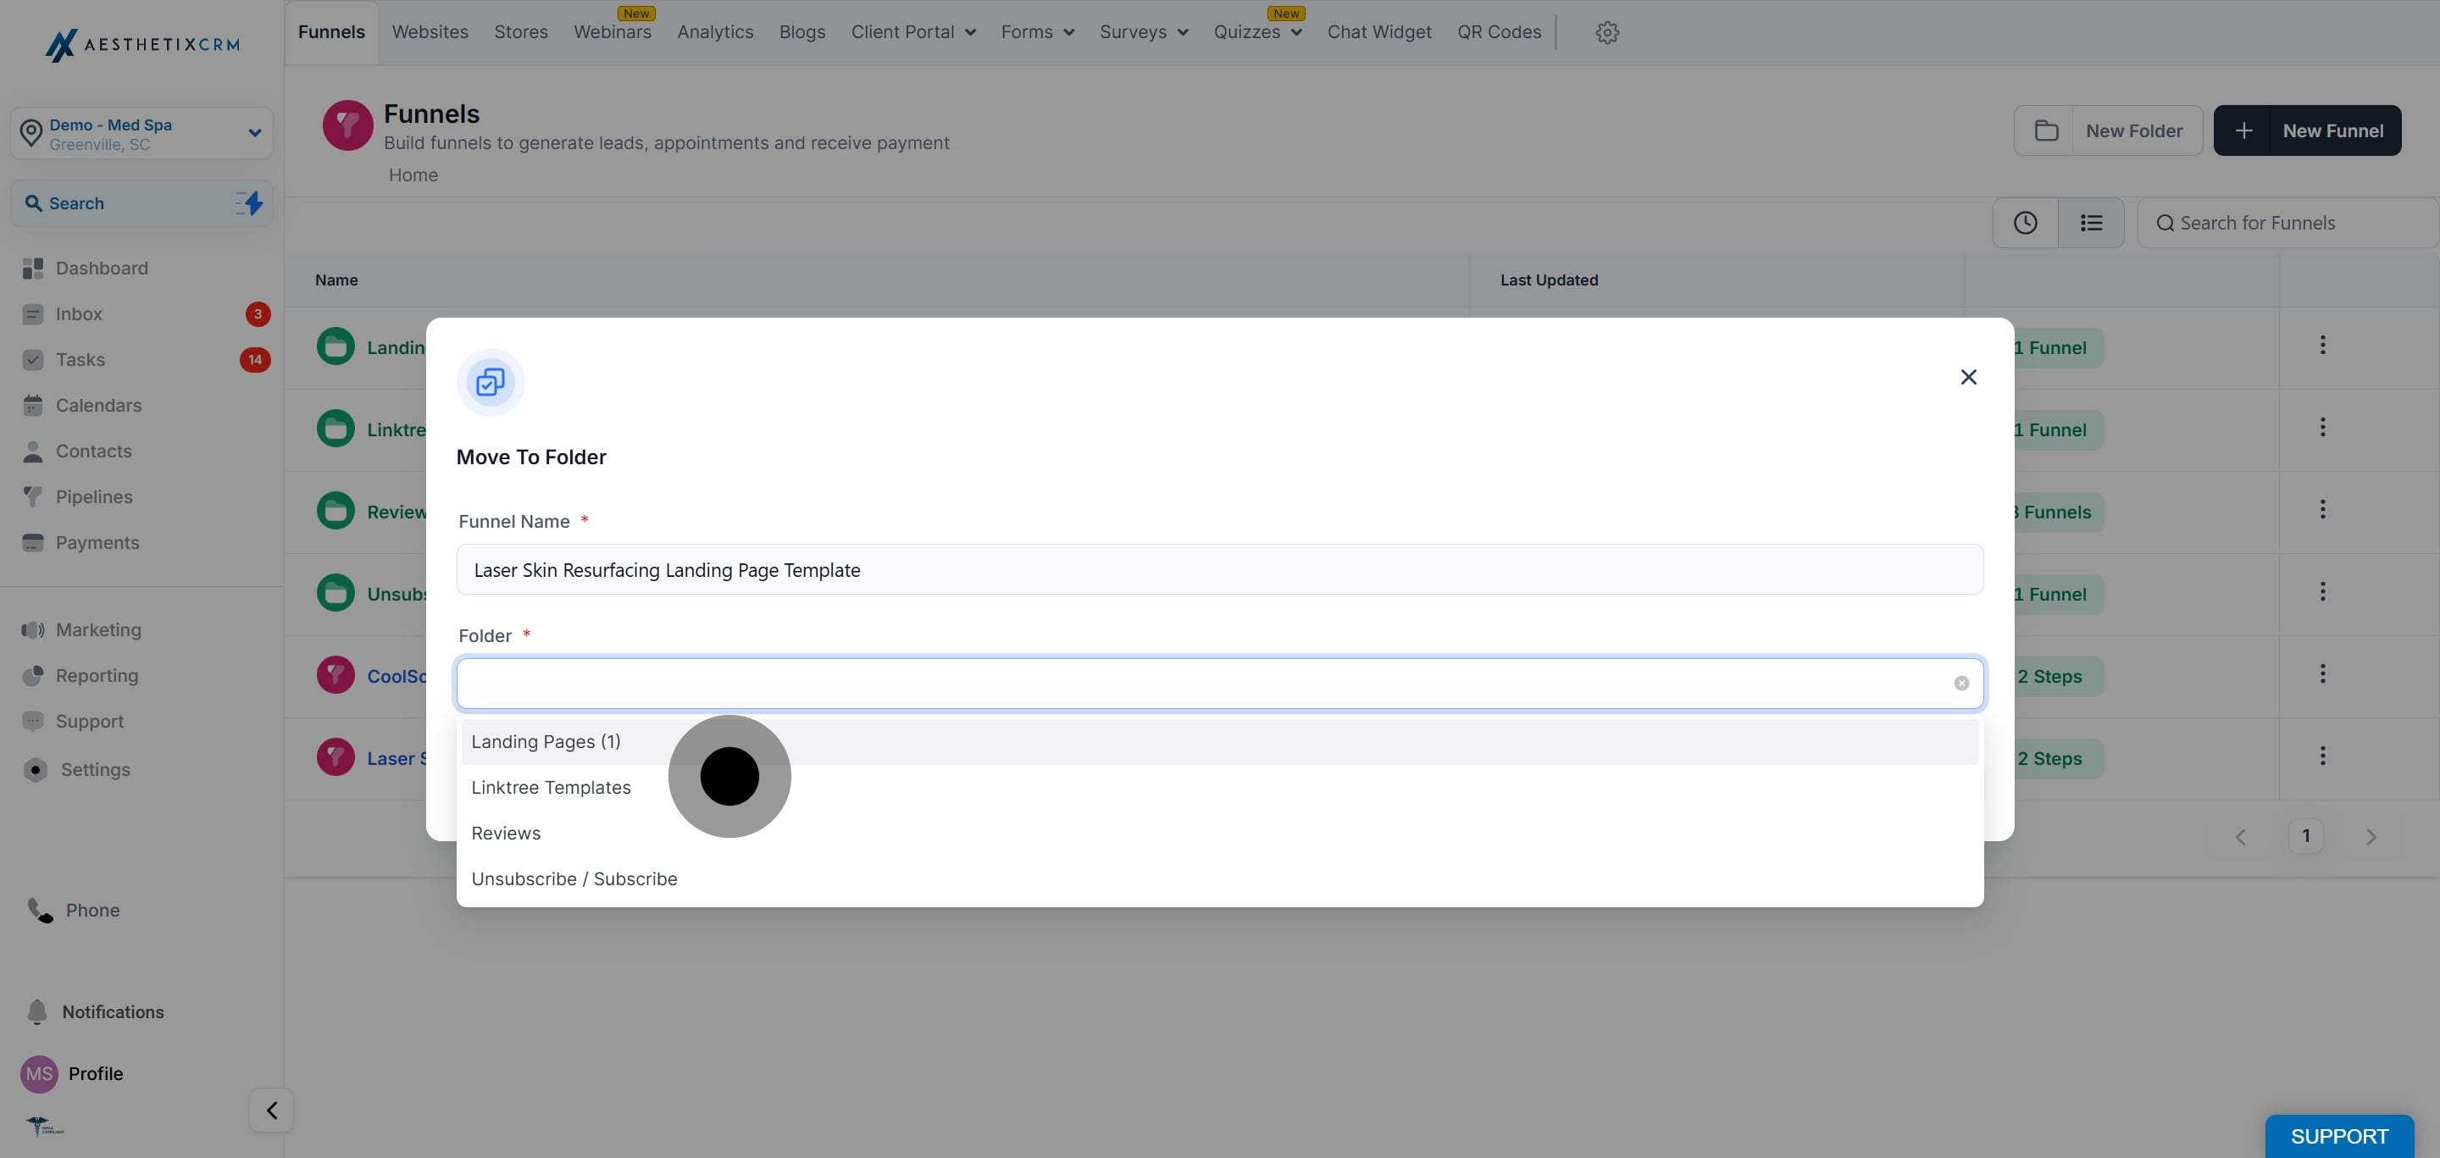Expand the Surveys dropdown menu
The image size is (2440, 1158).
[1143, 32]
